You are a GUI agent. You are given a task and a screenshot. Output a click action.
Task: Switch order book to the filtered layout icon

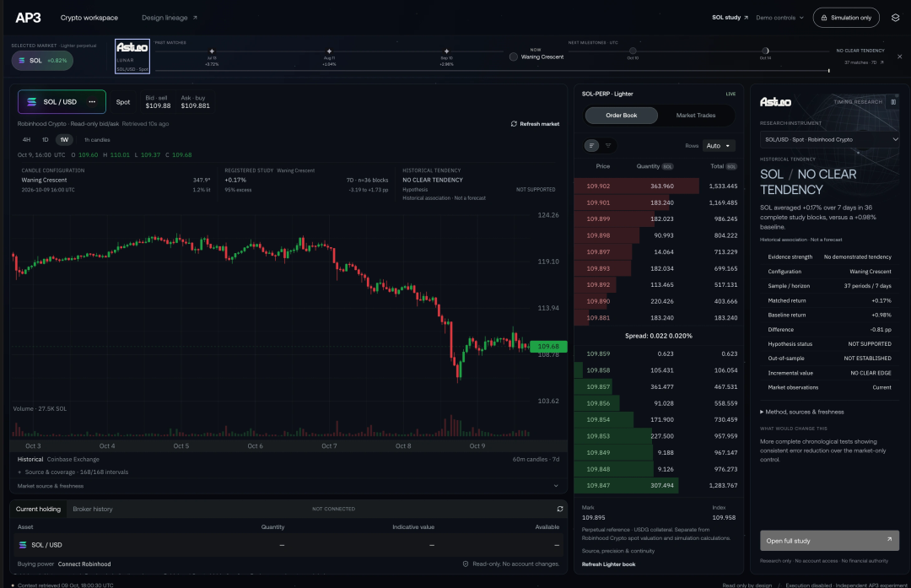pos(608,145)
